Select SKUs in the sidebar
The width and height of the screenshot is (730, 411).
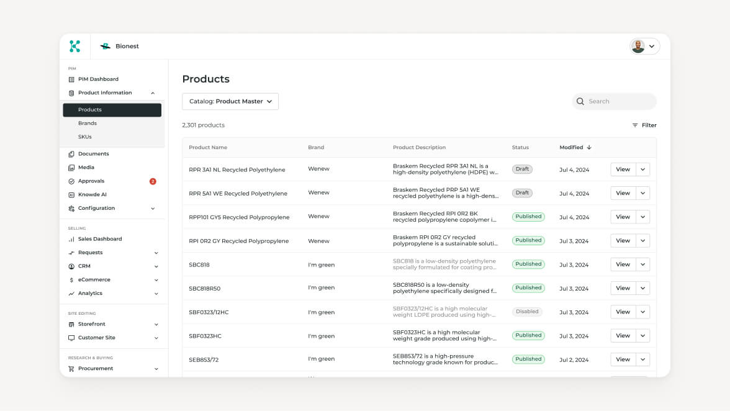click(x=85, y=137)
